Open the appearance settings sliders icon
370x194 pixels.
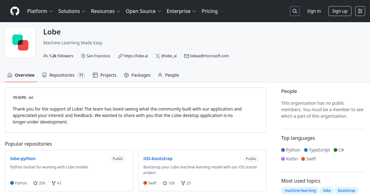coord(360,11)
